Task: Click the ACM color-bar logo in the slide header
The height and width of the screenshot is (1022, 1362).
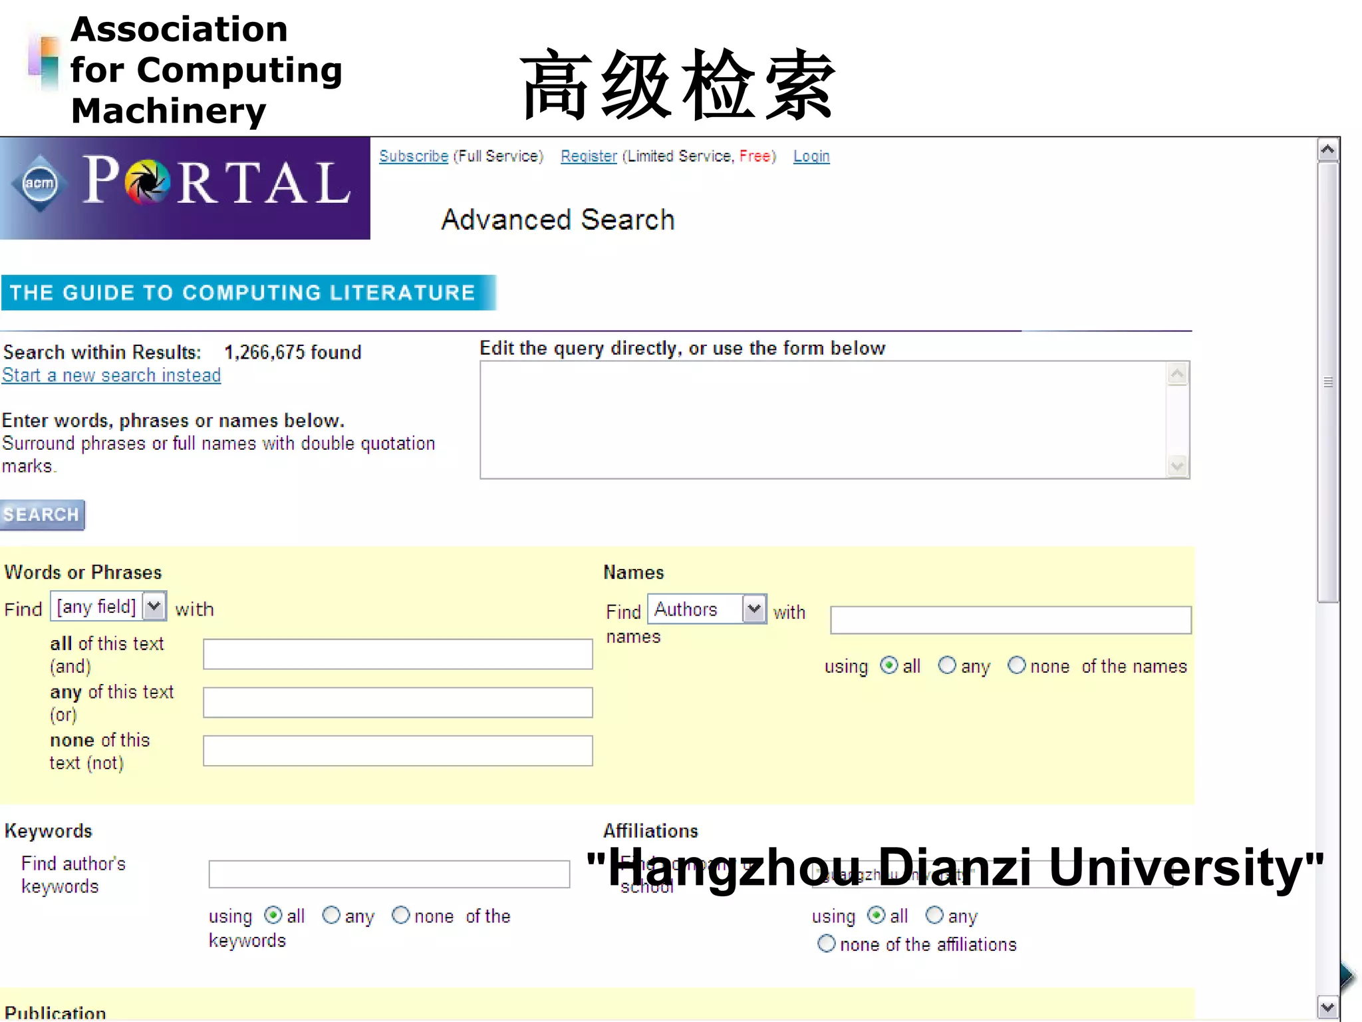Action: 45,64
